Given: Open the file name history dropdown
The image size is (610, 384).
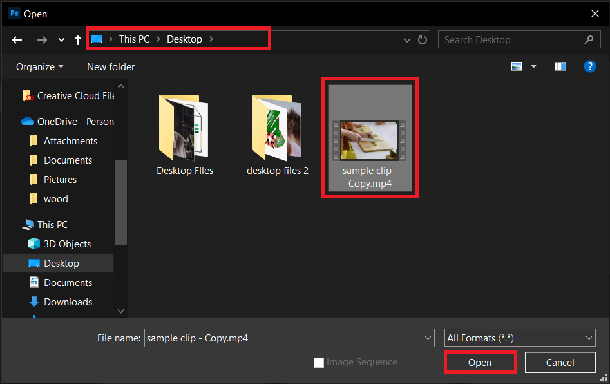Looking at the screenshot, I should tap(427, 338).
